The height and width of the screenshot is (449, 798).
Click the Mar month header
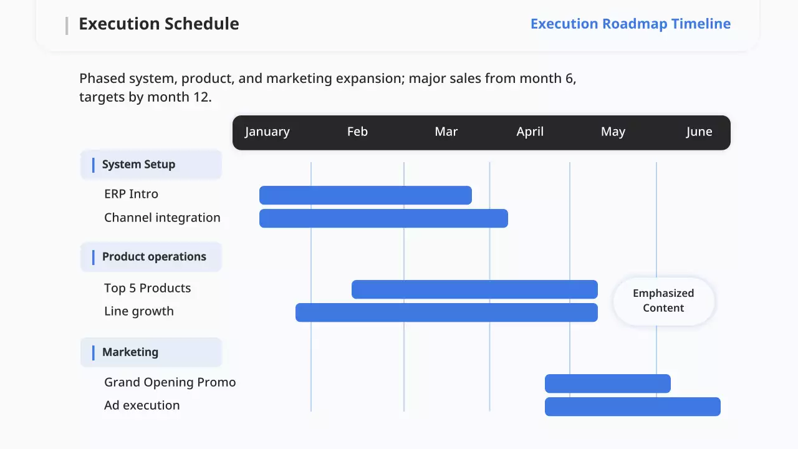pos(446,132)
